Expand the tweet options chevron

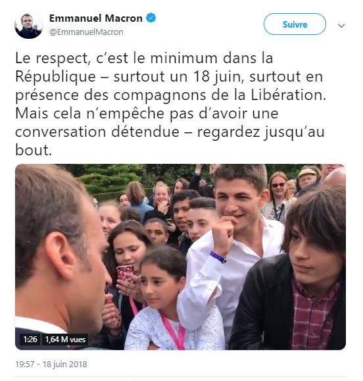tap(341, 26)
